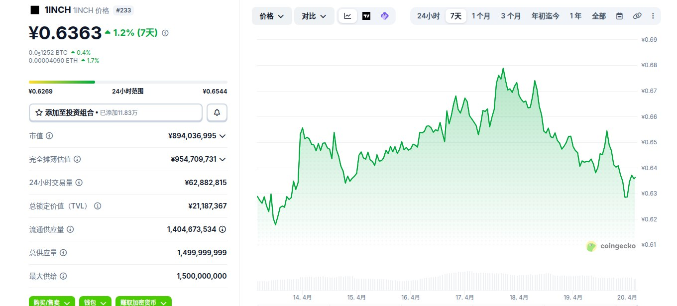Switch to the line chart view icon
The width and height of the screenshot is (677, 306).
tap(347, 16)
